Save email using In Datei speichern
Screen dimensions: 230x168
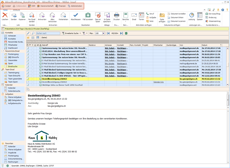click(x=107, y=17)
